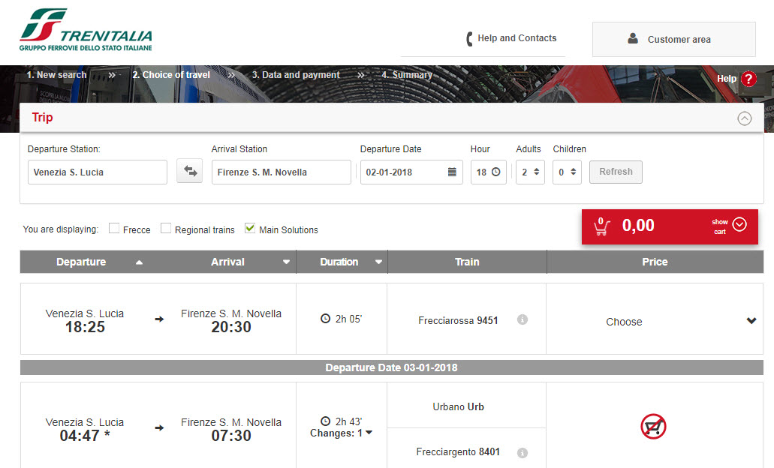Click the 0,00 cart total
This screenshot has width=774, height=468.
pos(638,225)
